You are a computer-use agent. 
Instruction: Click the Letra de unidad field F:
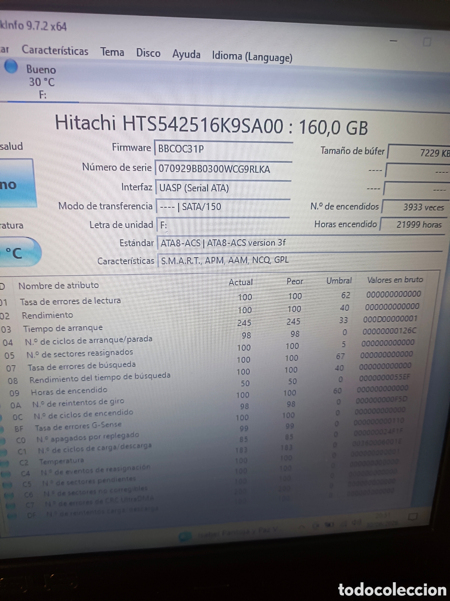tap(223, 225)
